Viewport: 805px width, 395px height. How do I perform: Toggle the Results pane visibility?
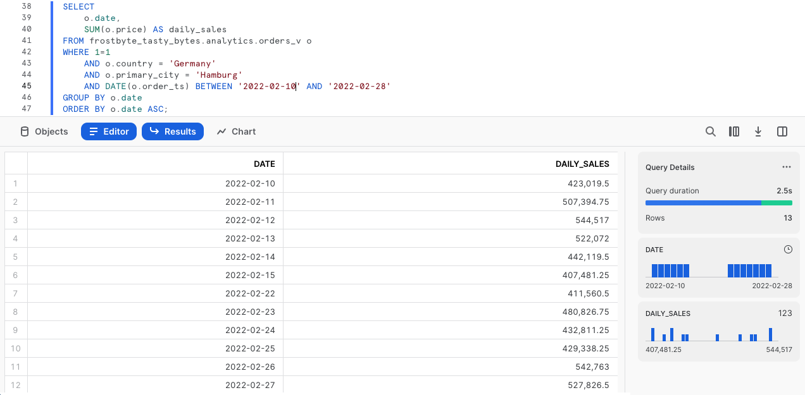click(x=173, y=131)
